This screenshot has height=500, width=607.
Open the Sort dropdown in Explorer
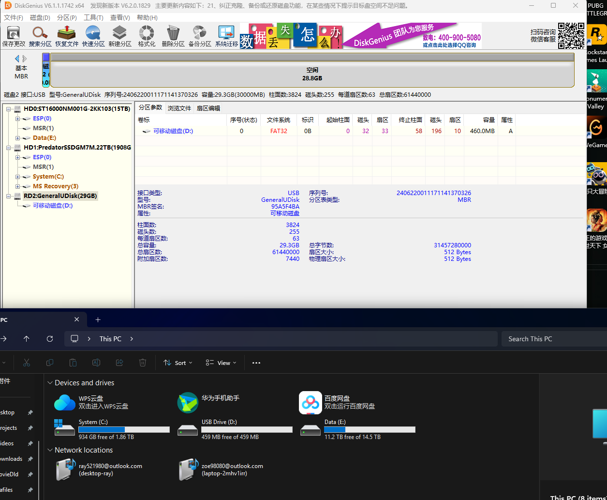(x=178, y=363)
